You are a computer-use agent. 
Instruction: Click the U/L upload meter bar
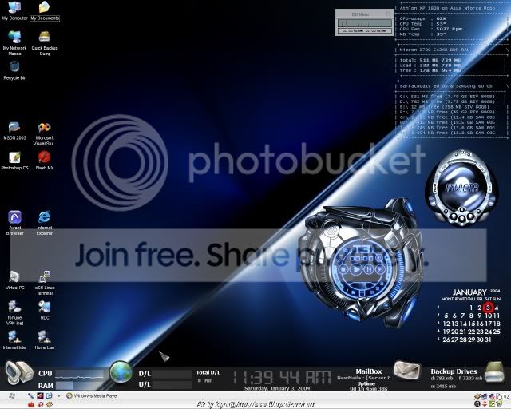click(172, 384)
